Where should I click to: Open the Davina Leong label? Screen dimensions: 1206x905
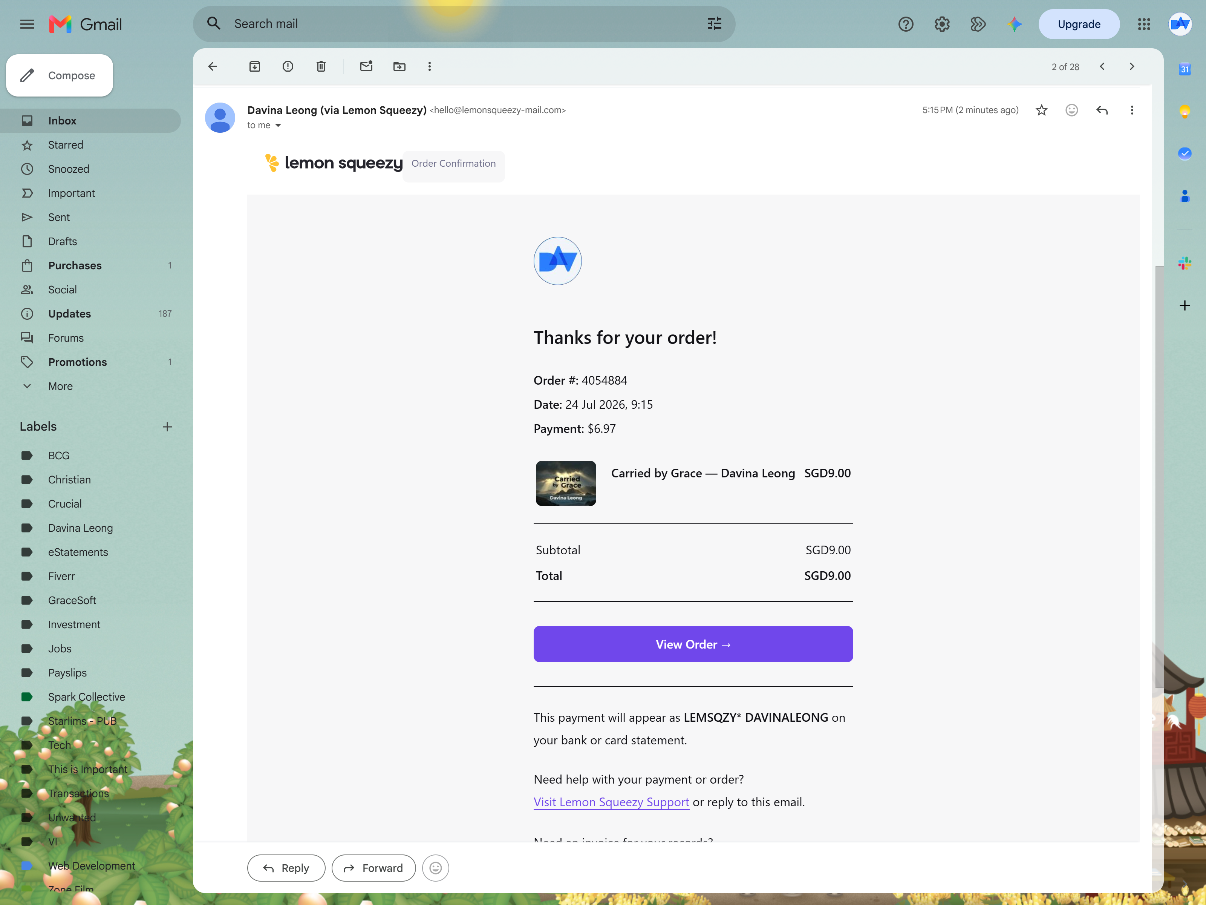coord(90,528)
